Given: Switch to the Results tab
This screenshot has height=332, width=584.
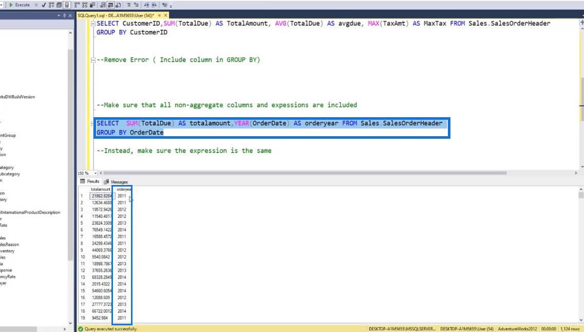Looking at the screenshot, I should [x=90, y=181].
